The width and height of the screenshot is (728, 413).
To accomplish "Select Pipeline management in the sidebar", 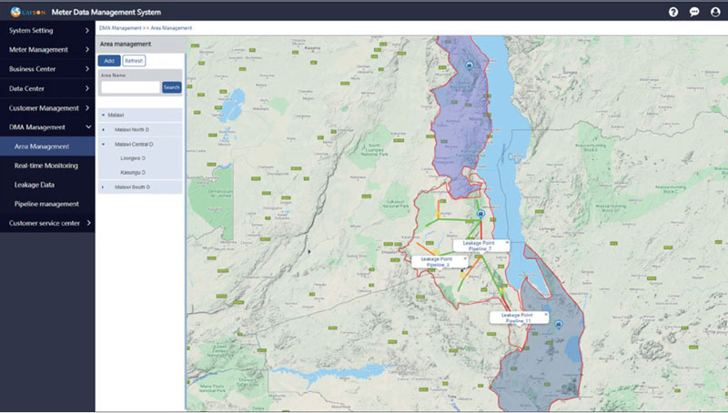I will [46, 204].
